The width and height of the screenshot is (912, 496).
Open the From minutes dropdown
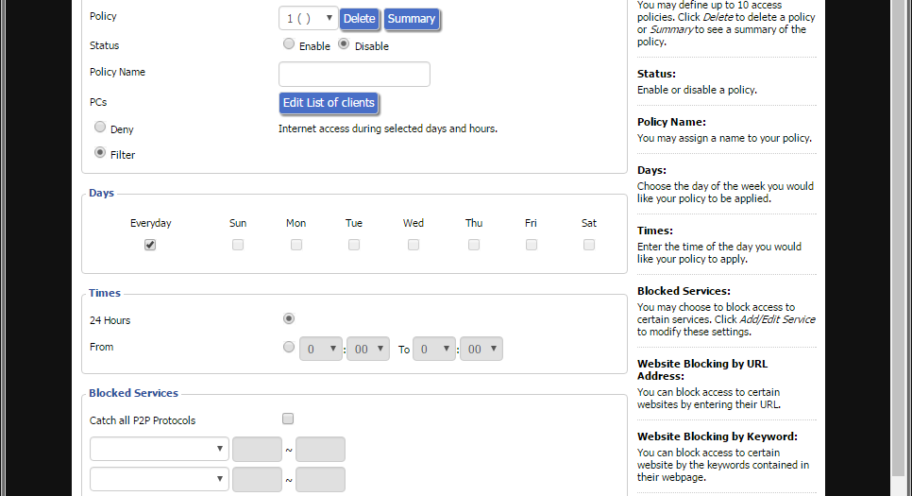click(368, 350)
